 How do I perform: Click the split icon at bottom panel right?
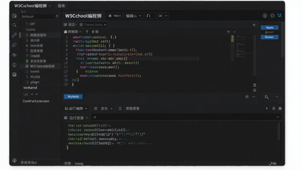(x=267, y=109)
